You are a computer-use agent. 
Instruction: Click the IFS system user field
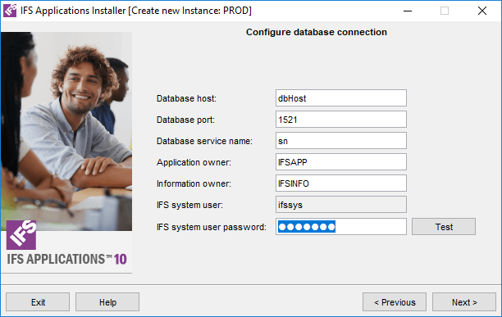tap(341, 205)
